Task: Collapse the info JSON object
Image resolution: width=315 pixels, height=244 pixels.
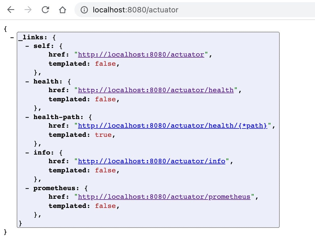Action: pos(27,153)
